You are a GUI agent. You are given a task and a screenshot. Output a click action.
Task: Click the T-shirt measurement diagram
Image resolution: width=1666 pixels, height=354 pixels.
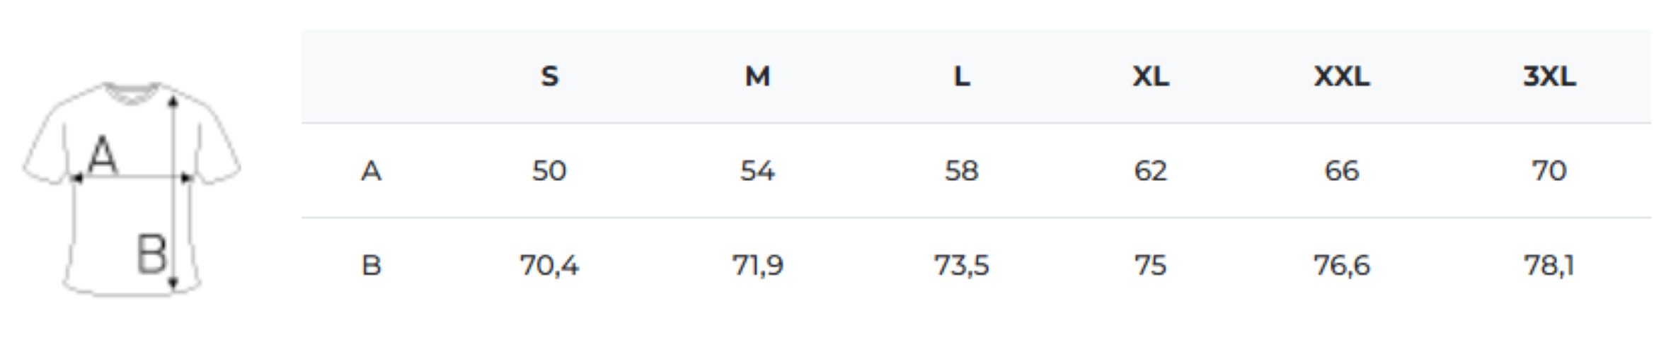coord(132,189)
